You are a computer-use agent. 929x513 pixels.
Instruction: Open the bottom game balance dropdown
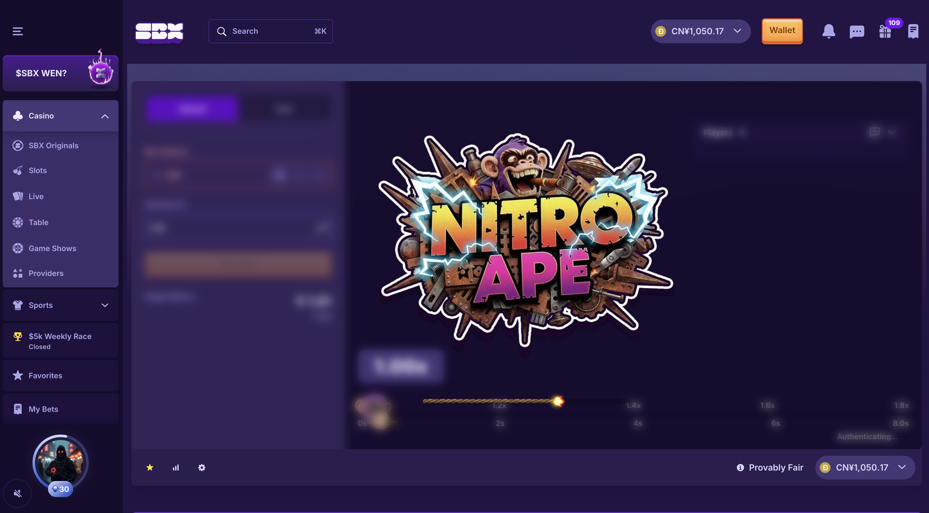click(x=865, y=468)
